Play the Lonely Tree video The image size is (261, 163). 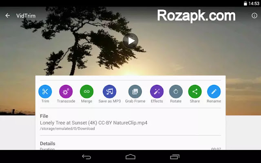[130, 41]
